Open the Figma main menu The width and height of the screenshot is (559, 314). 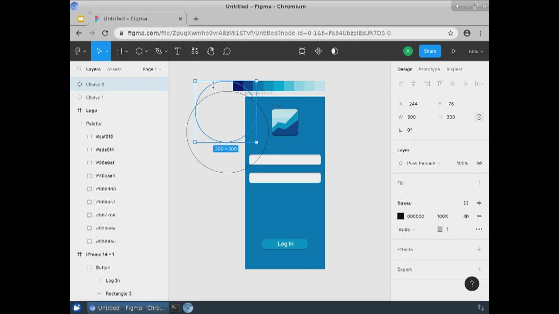click(78, 51)
